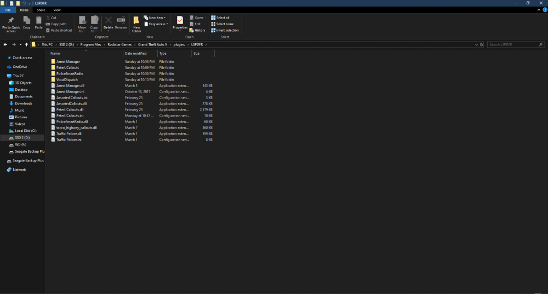Image resolution: width=548 pixels, height=294 pixels.
Task: Sort by Date modified column header
Action: point(140,54)
